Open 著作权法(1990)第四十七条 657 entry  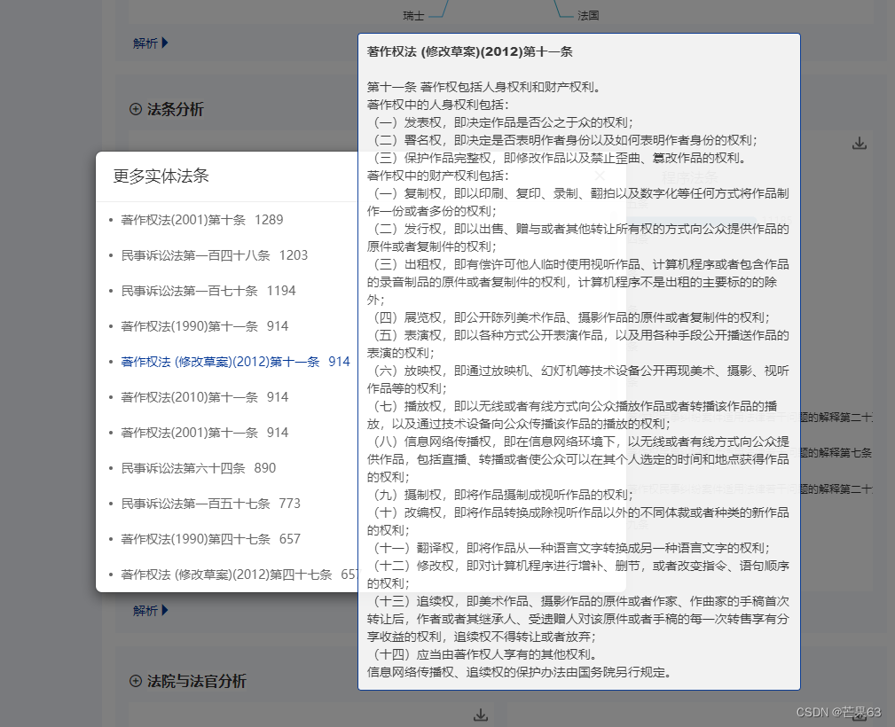pyautogui.click(x=210, y=539)
